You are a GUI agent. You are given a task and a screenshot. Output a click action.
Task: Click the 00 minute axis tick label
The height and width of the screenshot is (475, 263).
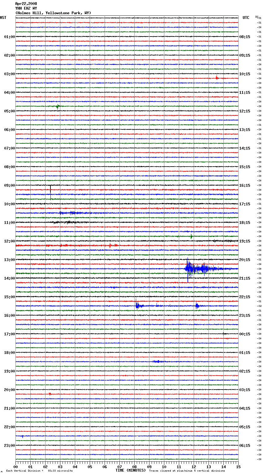click(15, 467)
